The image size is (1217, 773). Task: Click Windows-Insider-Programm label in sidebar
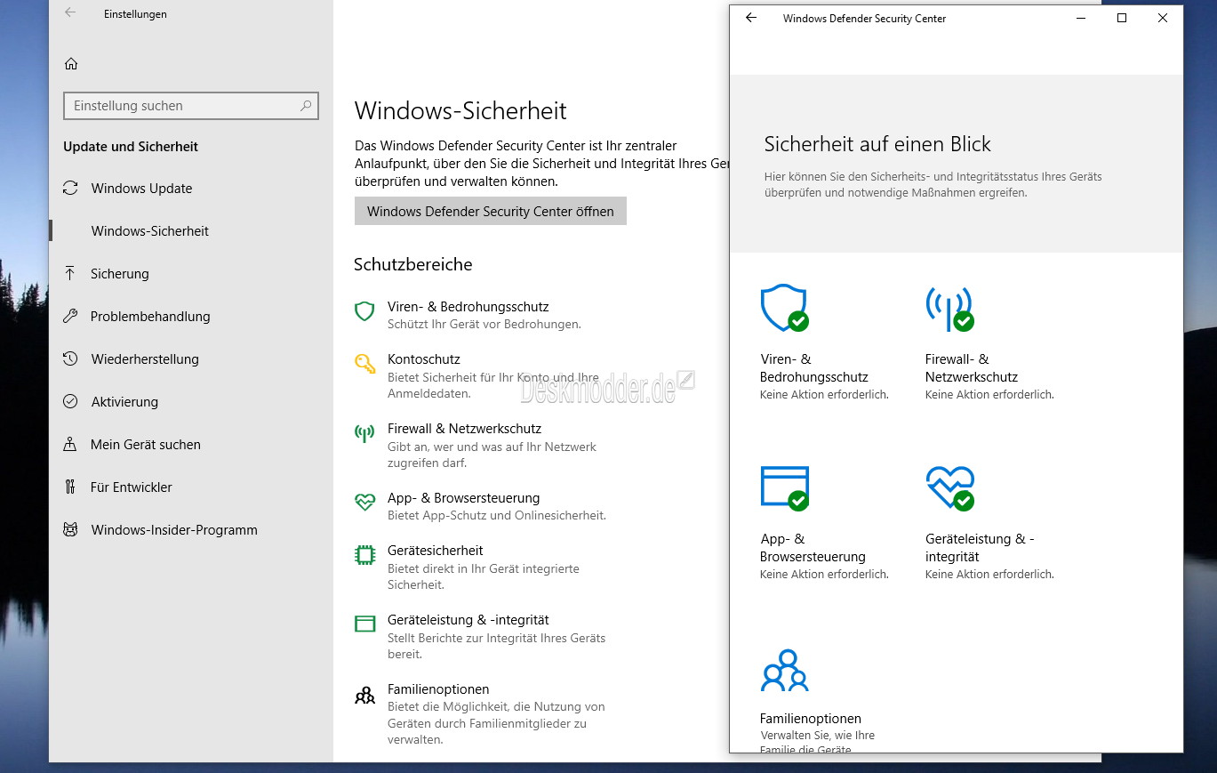tap(174, 529)
